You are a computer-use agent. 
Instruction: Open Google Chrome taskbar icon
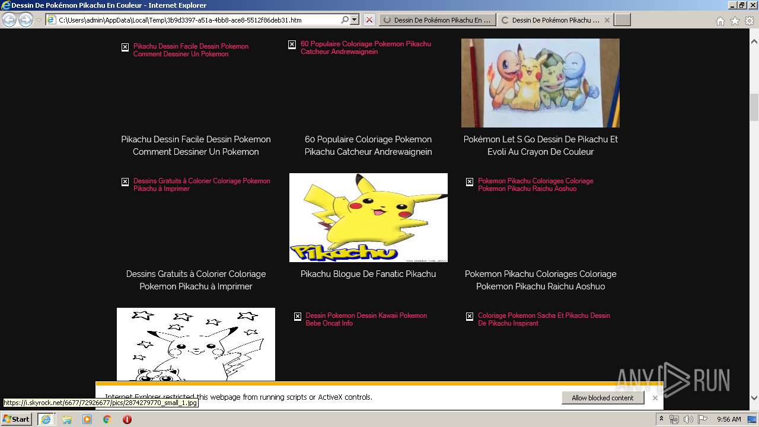point(107,419)
